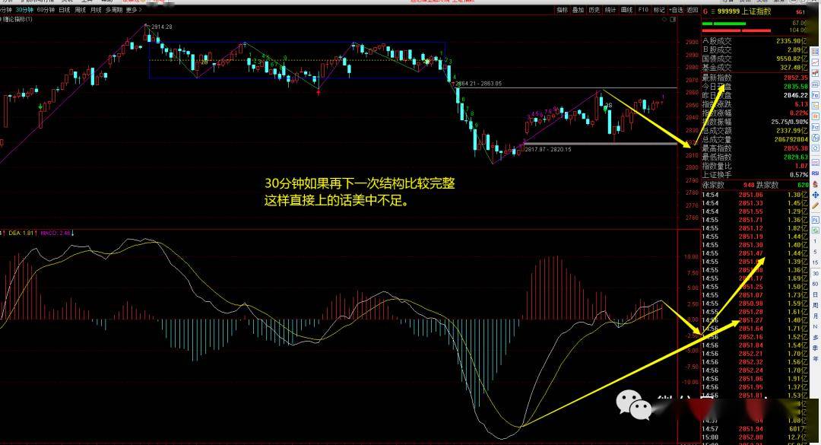This screenshot has height=445, width=821.
Task: Open the 多周期 multi-period option
Action: [113, 9]
